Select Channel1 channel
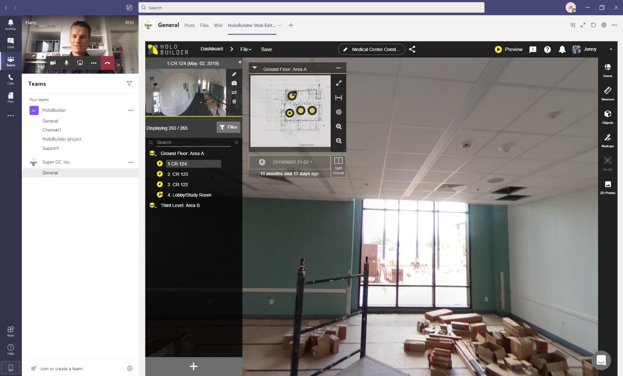 pos(52,130)
